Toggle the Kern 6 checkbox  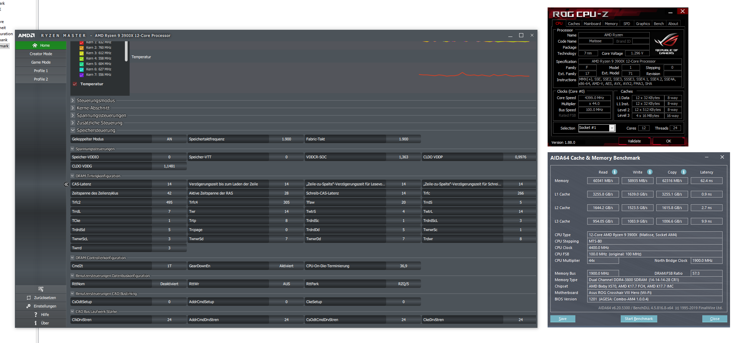click(82, 69)
